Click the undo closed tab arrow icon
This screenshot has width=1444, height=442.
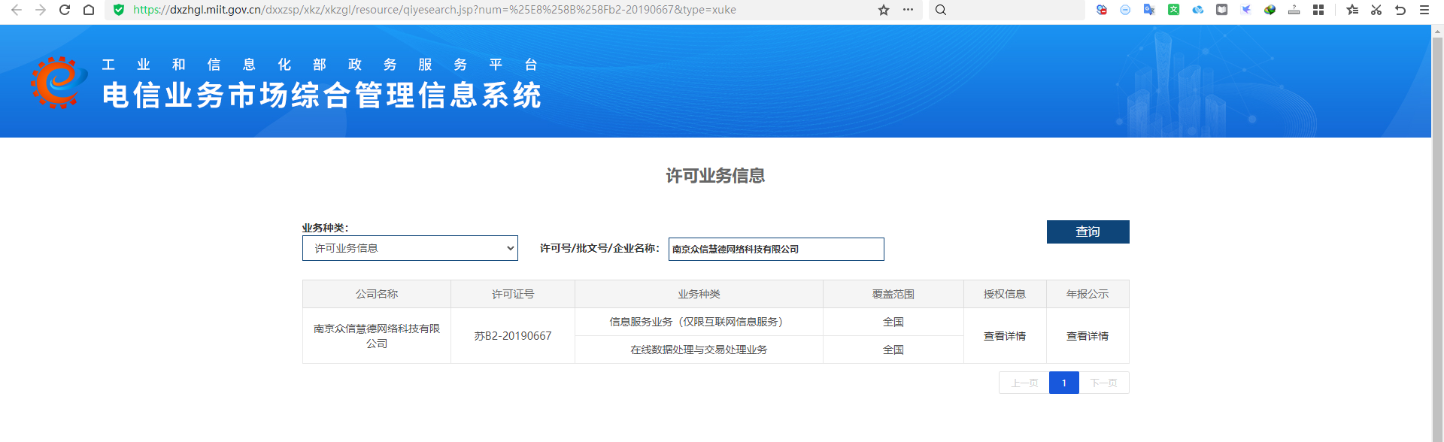[x=1400, y=10]
